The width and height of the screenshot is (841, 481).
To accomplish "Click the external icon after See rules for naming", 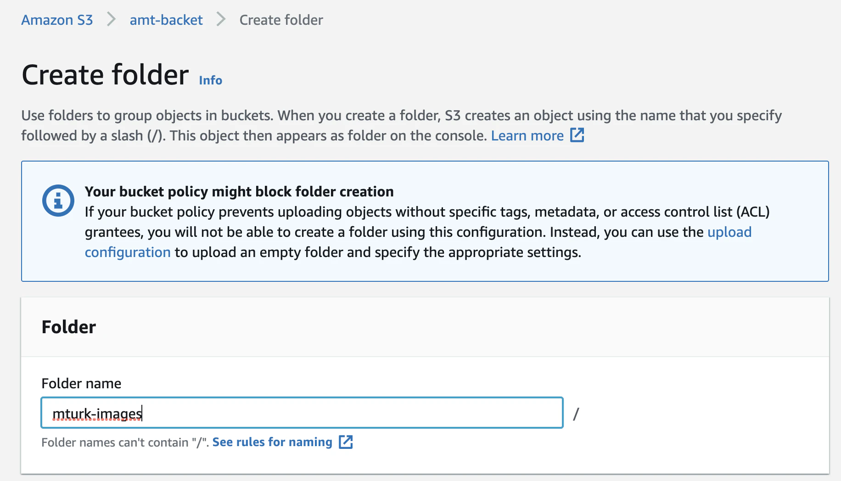I will (x=346, y=442).
